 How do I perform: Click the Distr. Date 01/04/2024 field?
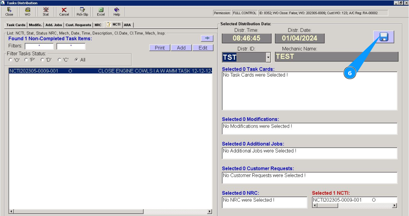pos(300,38)
